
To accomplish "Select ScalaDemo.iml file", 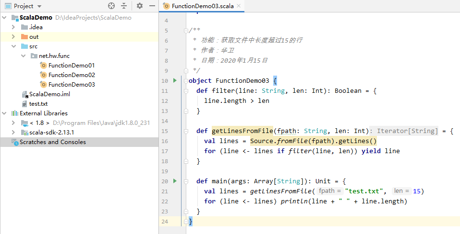I will [49, 94].
